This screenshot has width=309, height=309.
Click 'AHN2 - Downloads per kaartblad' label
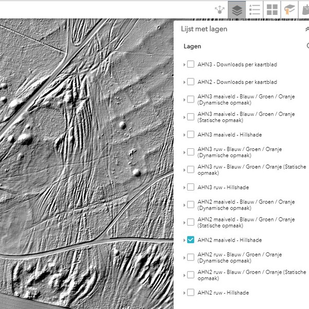point(237,82)
